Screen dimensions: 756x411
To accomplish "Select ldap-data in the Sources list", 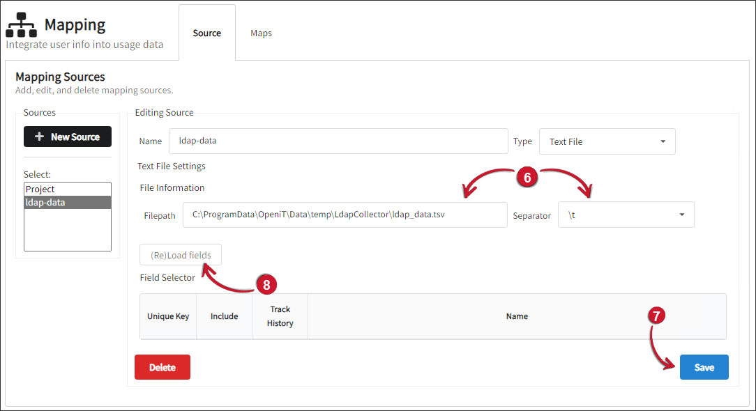I will pyautogui.click(x=67, y=202).
